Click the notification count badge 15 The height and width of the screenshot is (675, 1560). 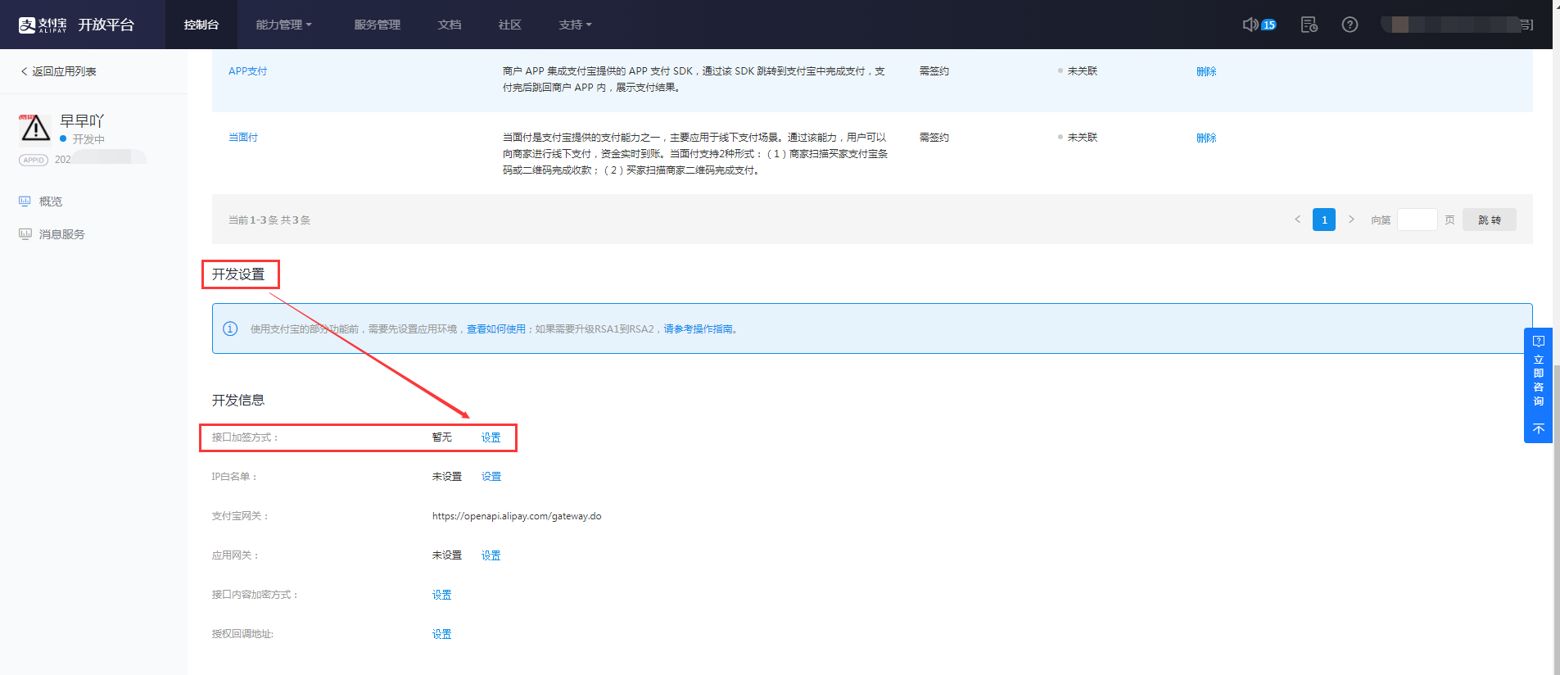click(1268, 25)
